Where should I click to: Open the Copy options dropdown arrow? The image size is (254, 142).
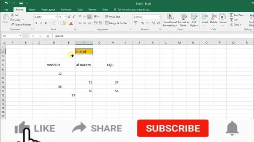[23, 20]
